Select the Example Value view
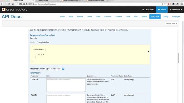 coord(43,42)
